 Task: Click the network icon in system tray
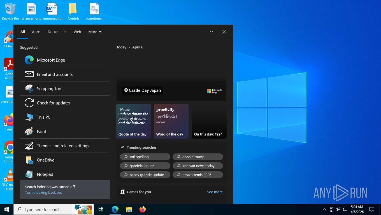(345, 209)
